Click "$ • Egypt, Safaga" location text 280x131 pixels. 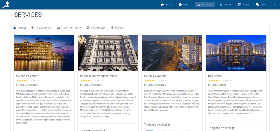pyautogui.click(x=217, y=85)
